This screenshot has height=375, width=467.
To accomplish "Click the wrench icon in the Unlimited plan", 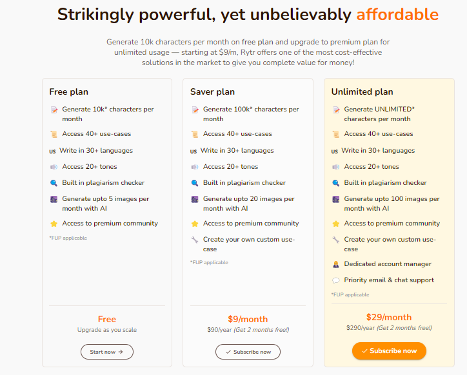I will tap(336, 240).
